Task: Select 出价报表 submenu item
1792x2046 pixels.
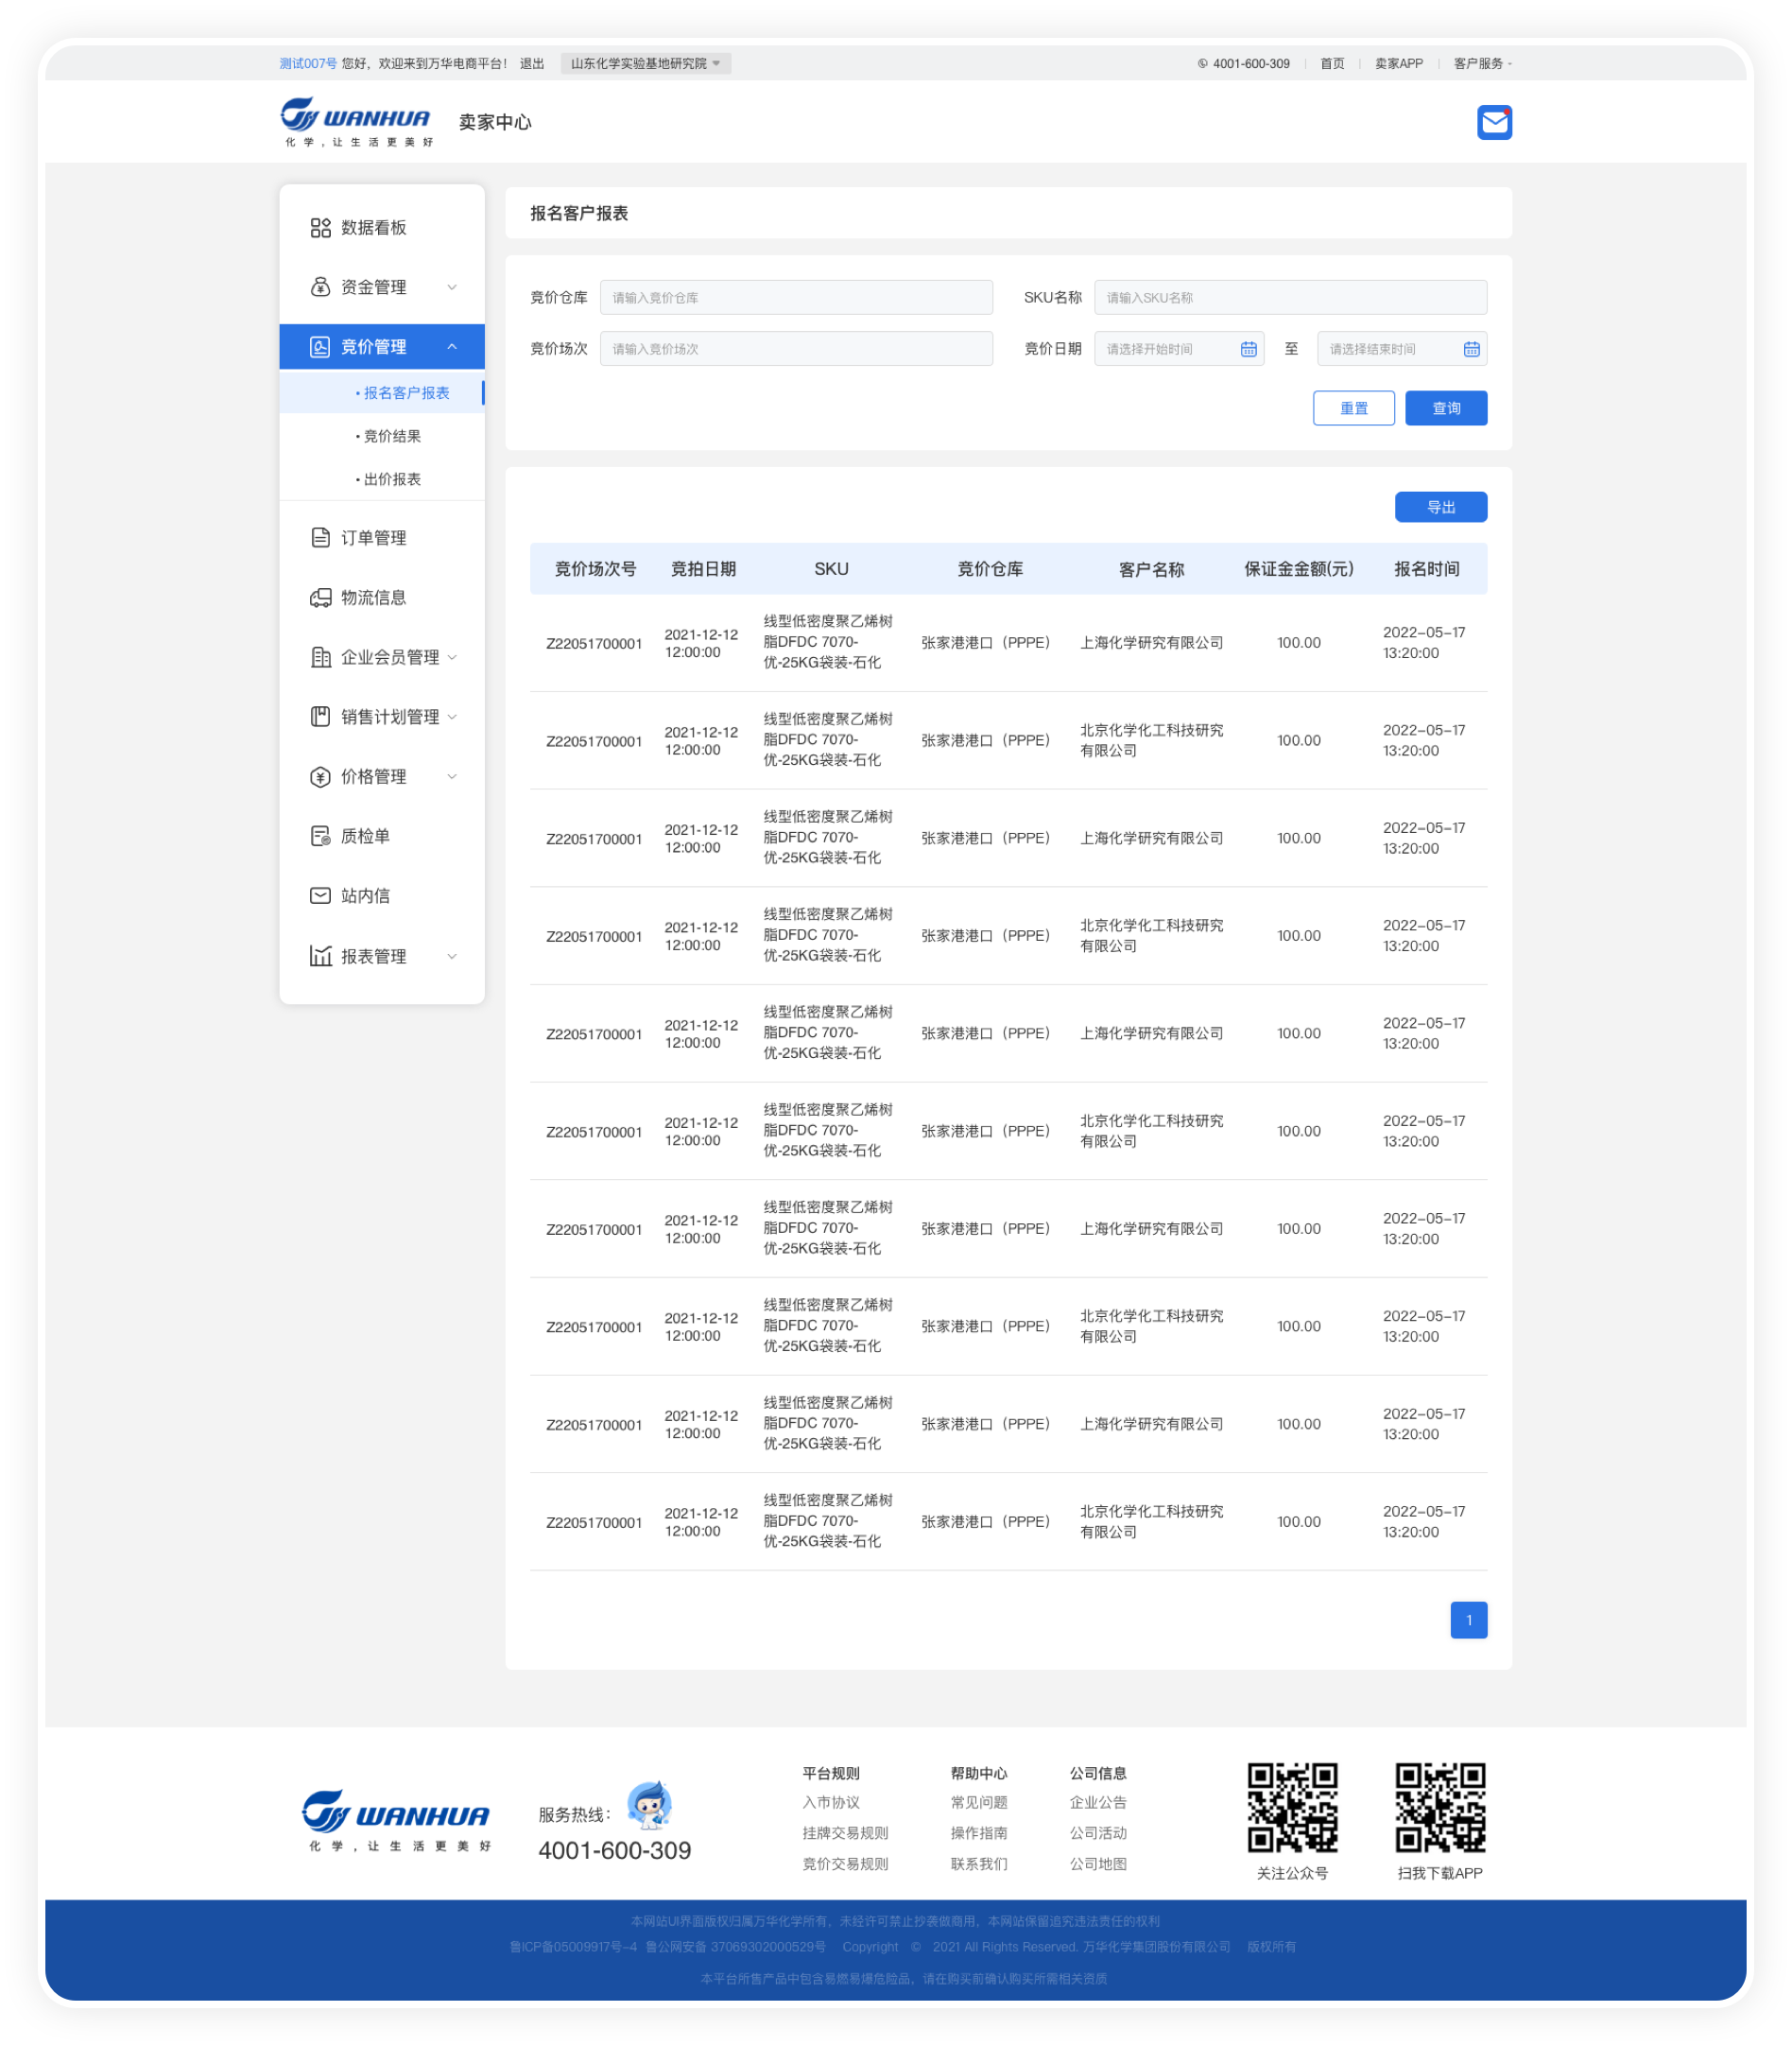Action: click(392, 479)
